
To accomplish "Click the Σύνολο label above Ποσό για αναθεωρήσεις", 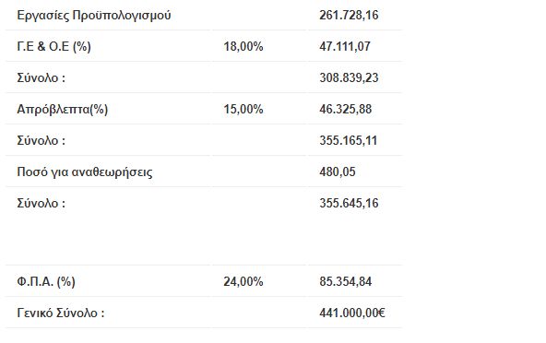I will [x=42, y=141].
